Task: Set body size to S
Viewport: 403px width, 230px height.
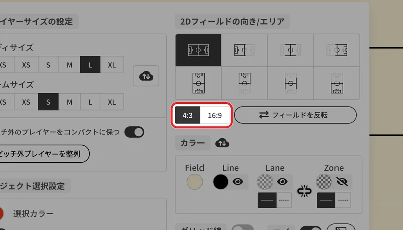Action: (48, 65)
